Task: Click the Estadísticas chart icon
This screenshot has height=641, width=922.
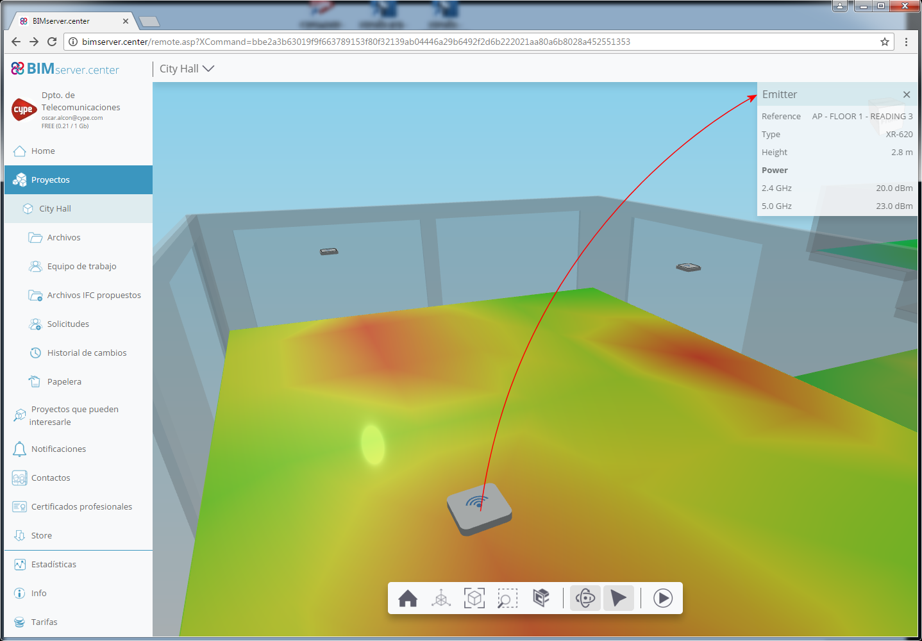Action: pos(20,565)
